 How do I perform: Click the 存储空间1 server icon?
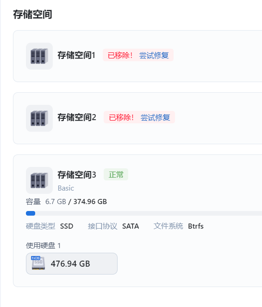click(39, 56)
